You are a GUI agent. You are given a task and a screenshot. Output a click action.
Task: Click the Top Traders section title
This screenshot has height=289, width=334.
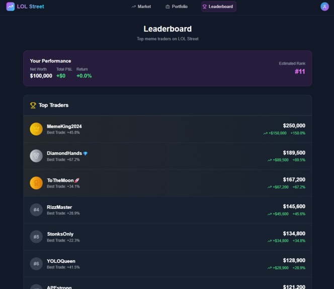(x=53, y=105)
